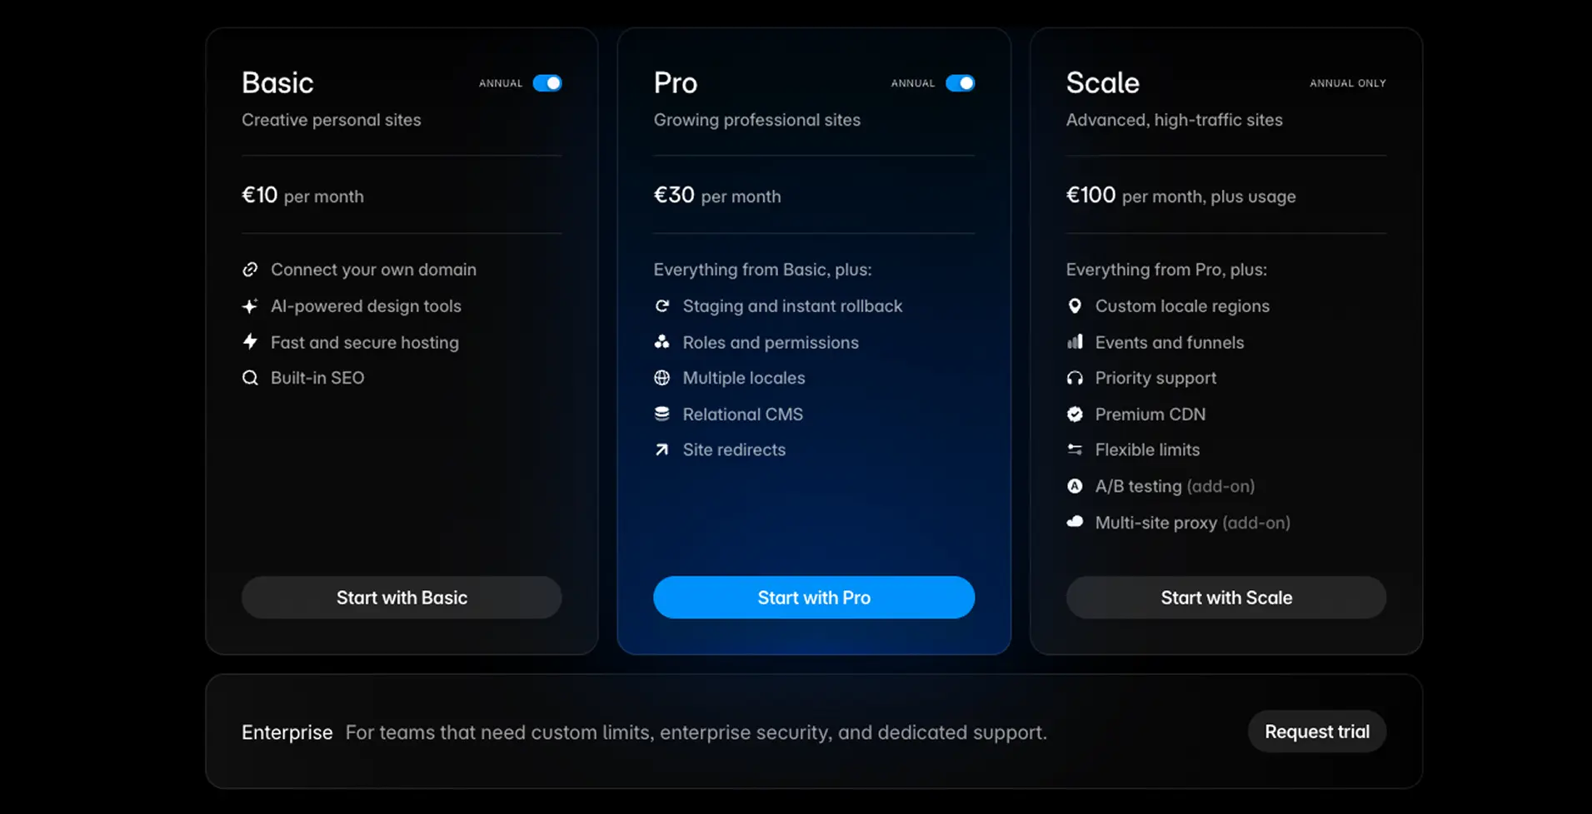
Task: Click the Priority support headphones icon
Action: pyautogui.click(x=1075, y=377)
